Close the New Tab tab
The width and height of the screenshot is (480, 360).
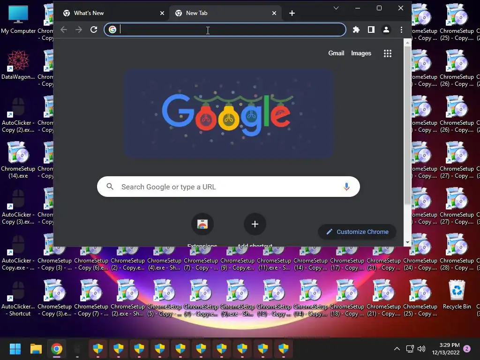pyautogui.click(x=274, y=13)
